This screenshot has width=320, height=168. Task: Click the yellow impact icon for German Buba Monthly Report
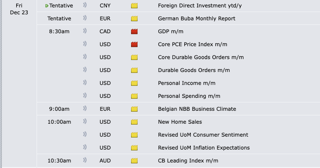point(134,18)
